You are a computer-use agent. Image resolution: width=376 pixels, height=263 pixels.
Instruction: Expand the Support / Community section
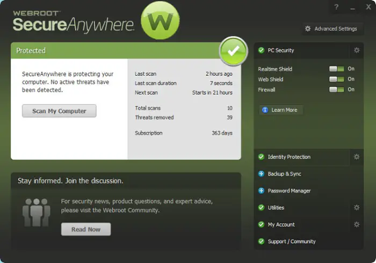pyautogui.click(x=309, y=241)
